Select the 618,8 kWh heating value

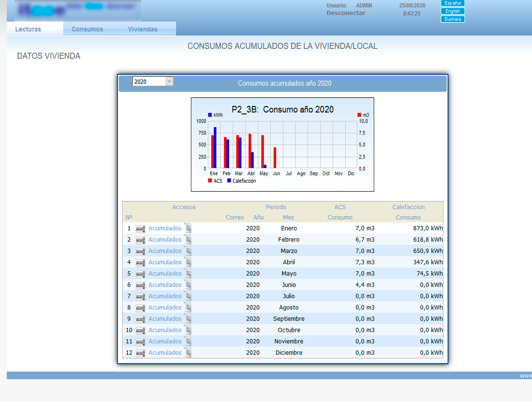[428, 240]
